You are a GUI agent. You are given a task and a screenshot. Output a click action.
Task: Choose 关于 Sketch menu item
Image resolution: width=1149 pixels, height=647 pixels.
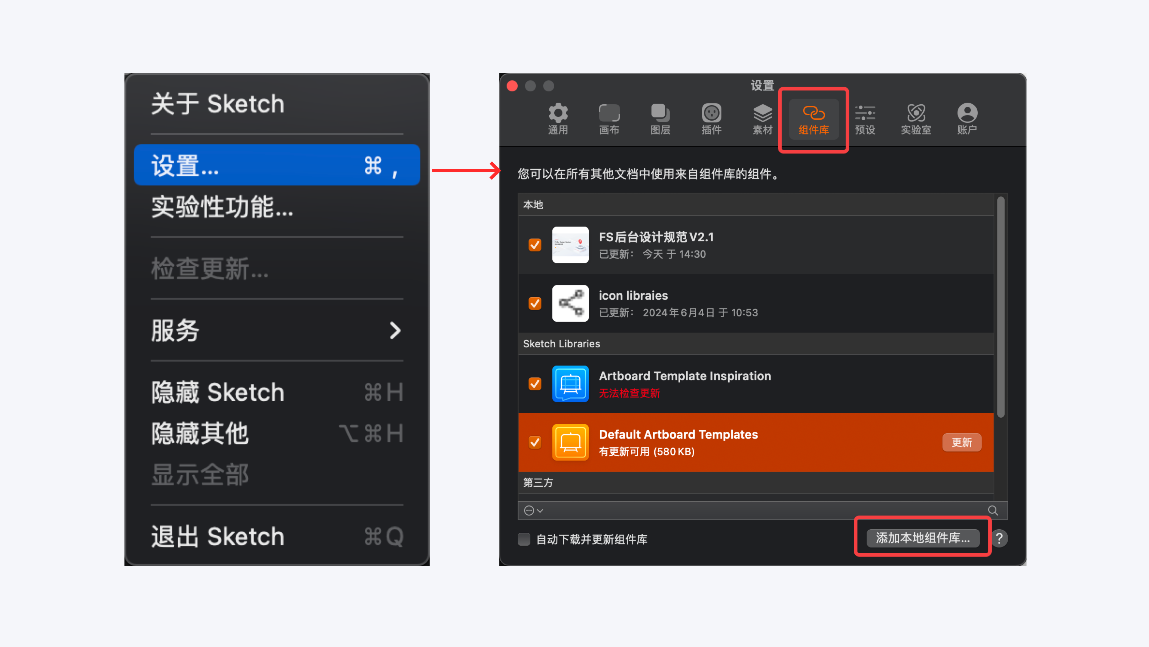pyautogui.click(x=277, y=103)
